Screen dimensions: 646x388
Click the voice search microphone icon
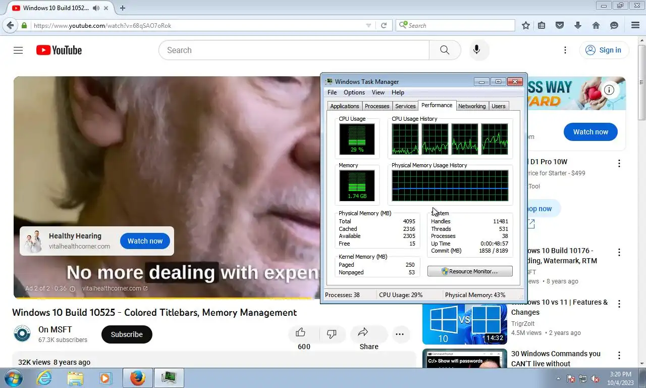(x=476, y=50)
